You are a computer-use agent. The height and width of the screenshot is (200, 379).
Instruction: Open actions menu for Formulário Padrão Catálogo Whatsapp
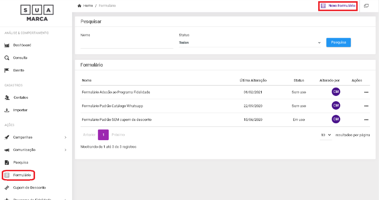[x=366, y=106]
